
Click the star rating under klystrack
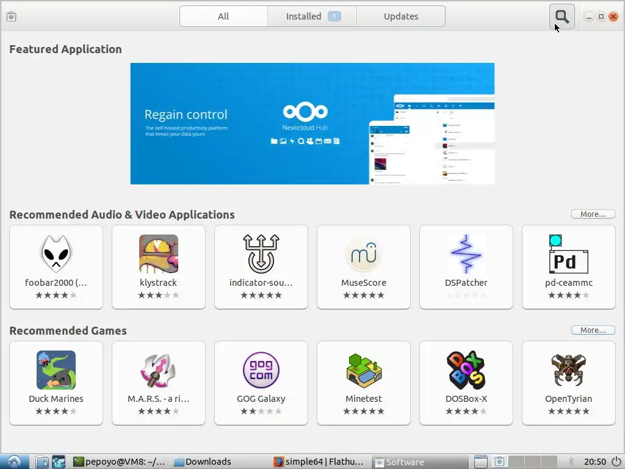(x=158, y=295)
